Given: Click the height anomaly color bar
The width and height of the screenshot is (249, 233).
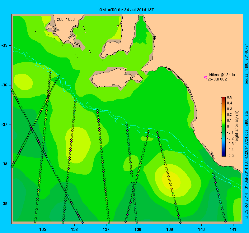Looking at the screenshot, I should (223, 127).
